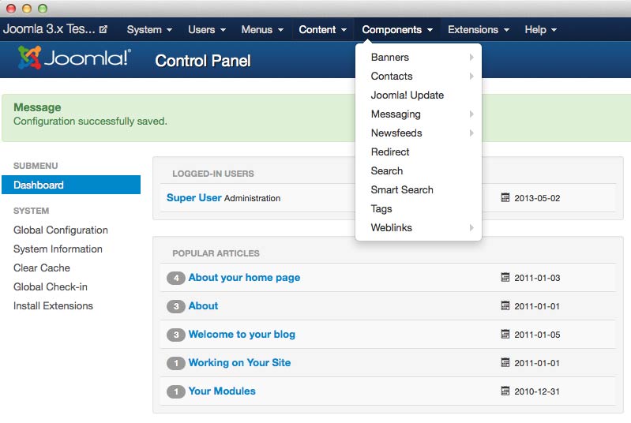Click calendar icon next to 2013-05-02

(x=505, y=198)
